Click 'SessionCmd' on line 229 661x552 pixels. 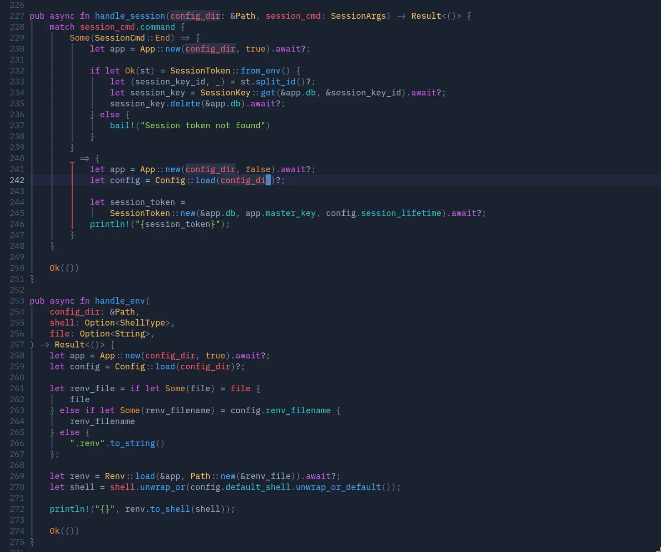120,38
